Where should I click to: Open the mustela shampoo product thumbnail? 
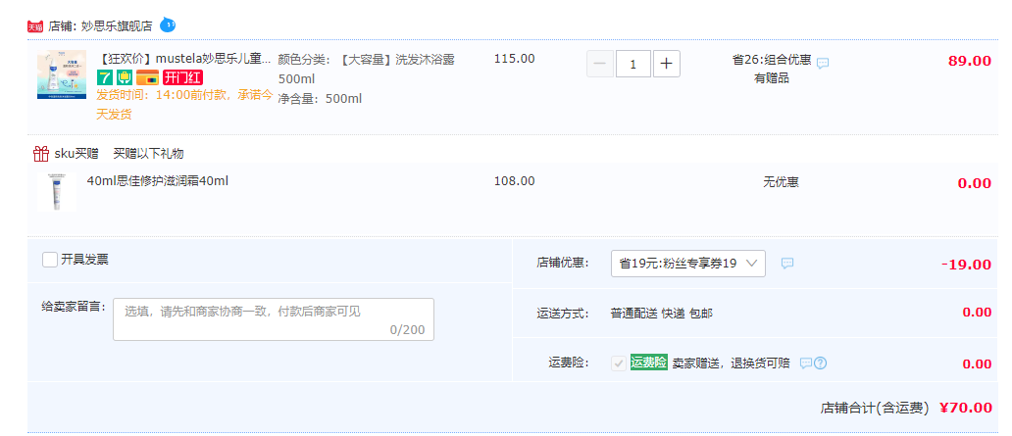[62, 74]
